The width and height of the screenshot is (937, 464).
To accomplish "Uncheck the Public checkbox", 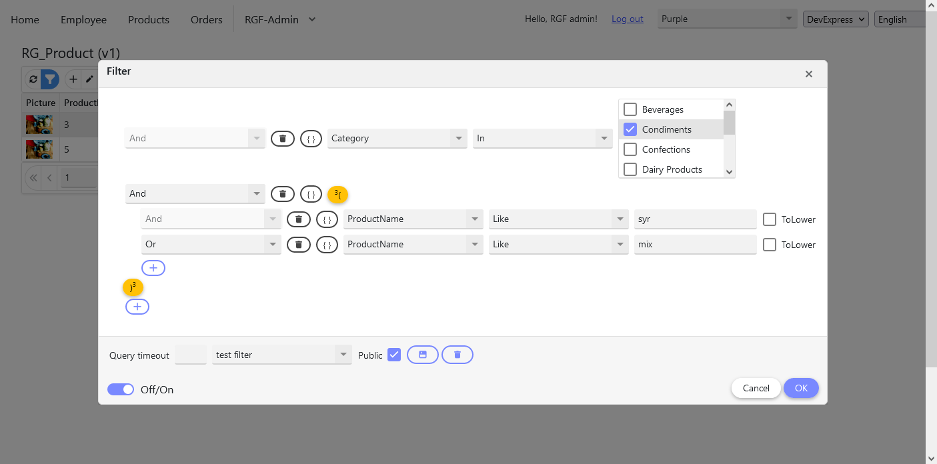I will click(x=394, y=355).
